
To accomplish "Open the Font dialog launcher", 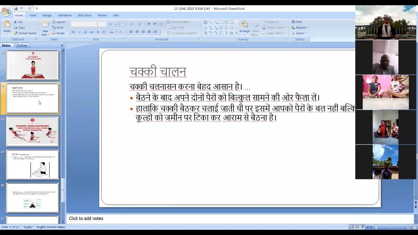I will click(124, 39).
